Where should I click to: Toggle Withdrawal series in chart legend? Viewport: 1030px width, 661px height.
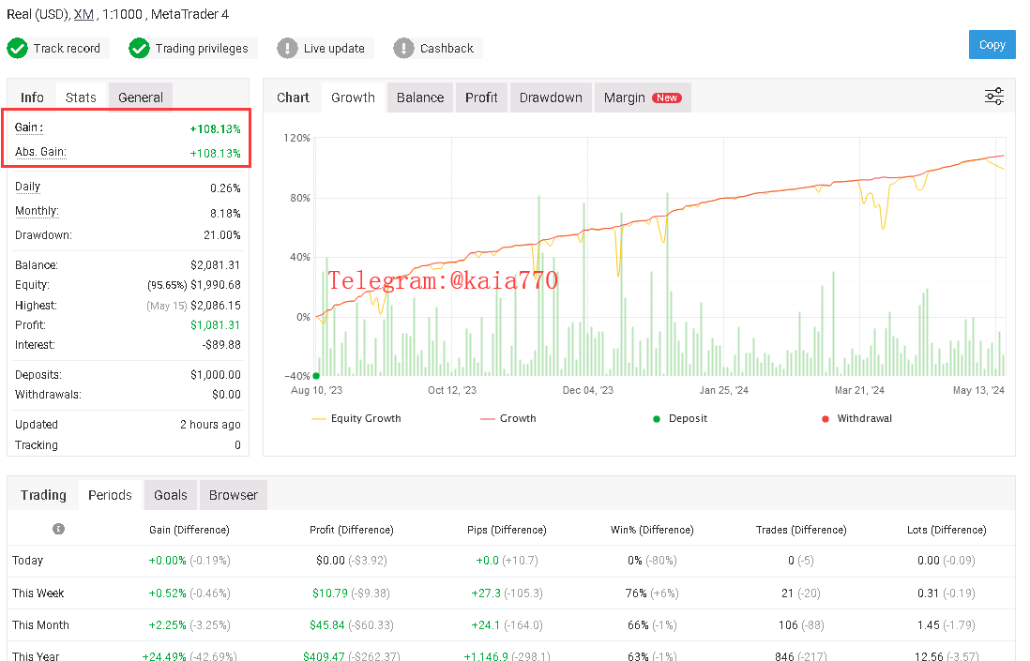click(x=856, y=418)
